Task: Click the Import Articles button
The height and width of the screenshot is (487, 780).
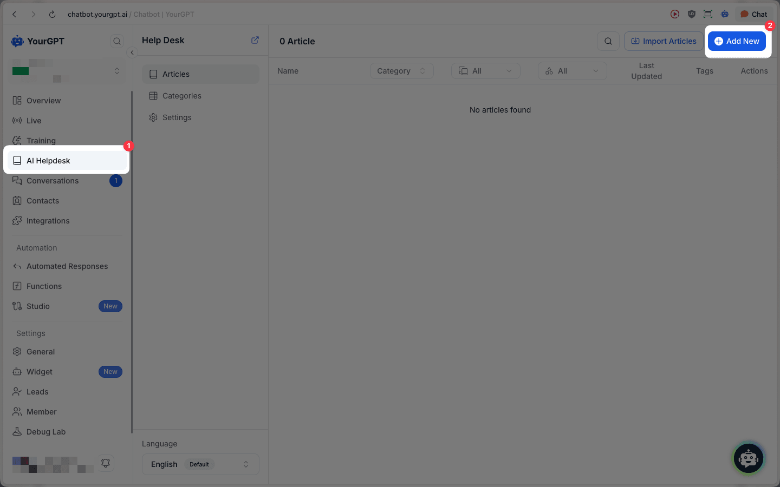Action: tap(664, 41)
